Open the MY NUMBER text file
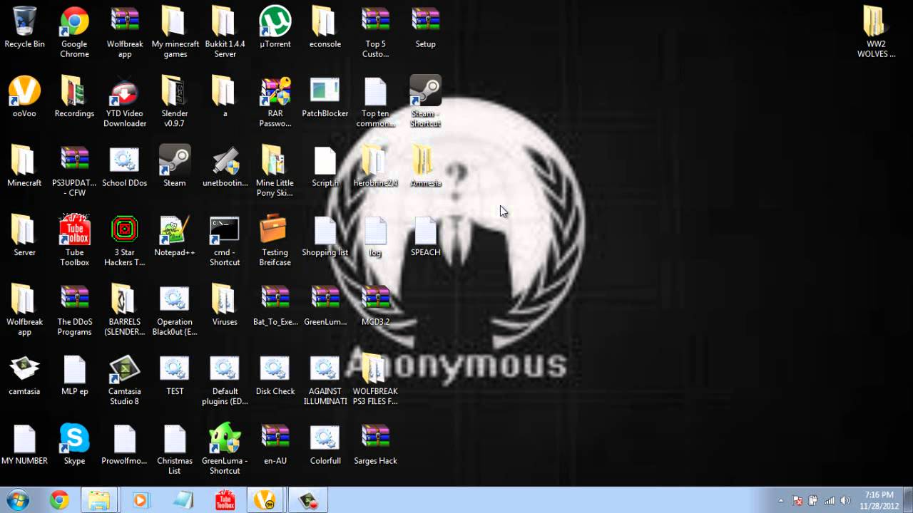 [x=24, y=445]
